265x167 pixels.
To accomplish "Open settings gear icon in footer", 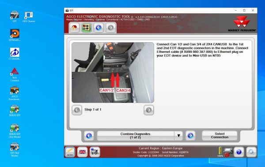I will coord(251,152).
